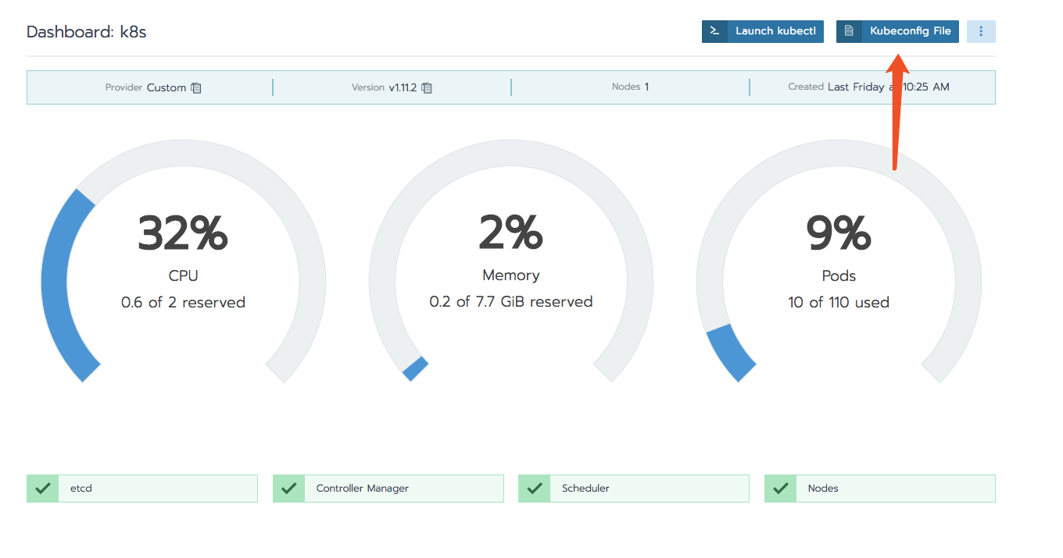Click the etcd green checkmark icon
The image size is (1063, 558).
point(43,489)
